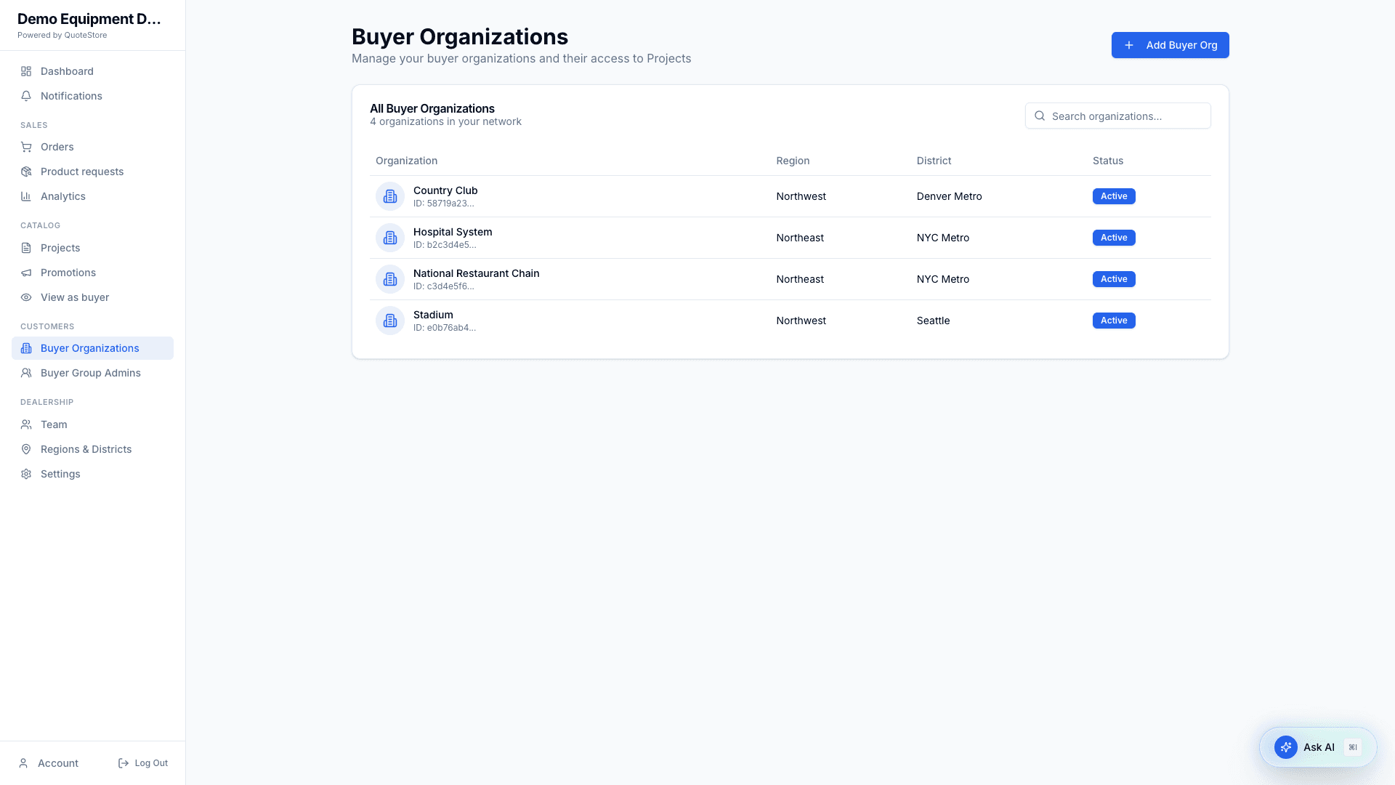Image resolution: width=1395 pixels, height=785 pixels.
Task: Click the Product requests box icon
Action: 26,172
